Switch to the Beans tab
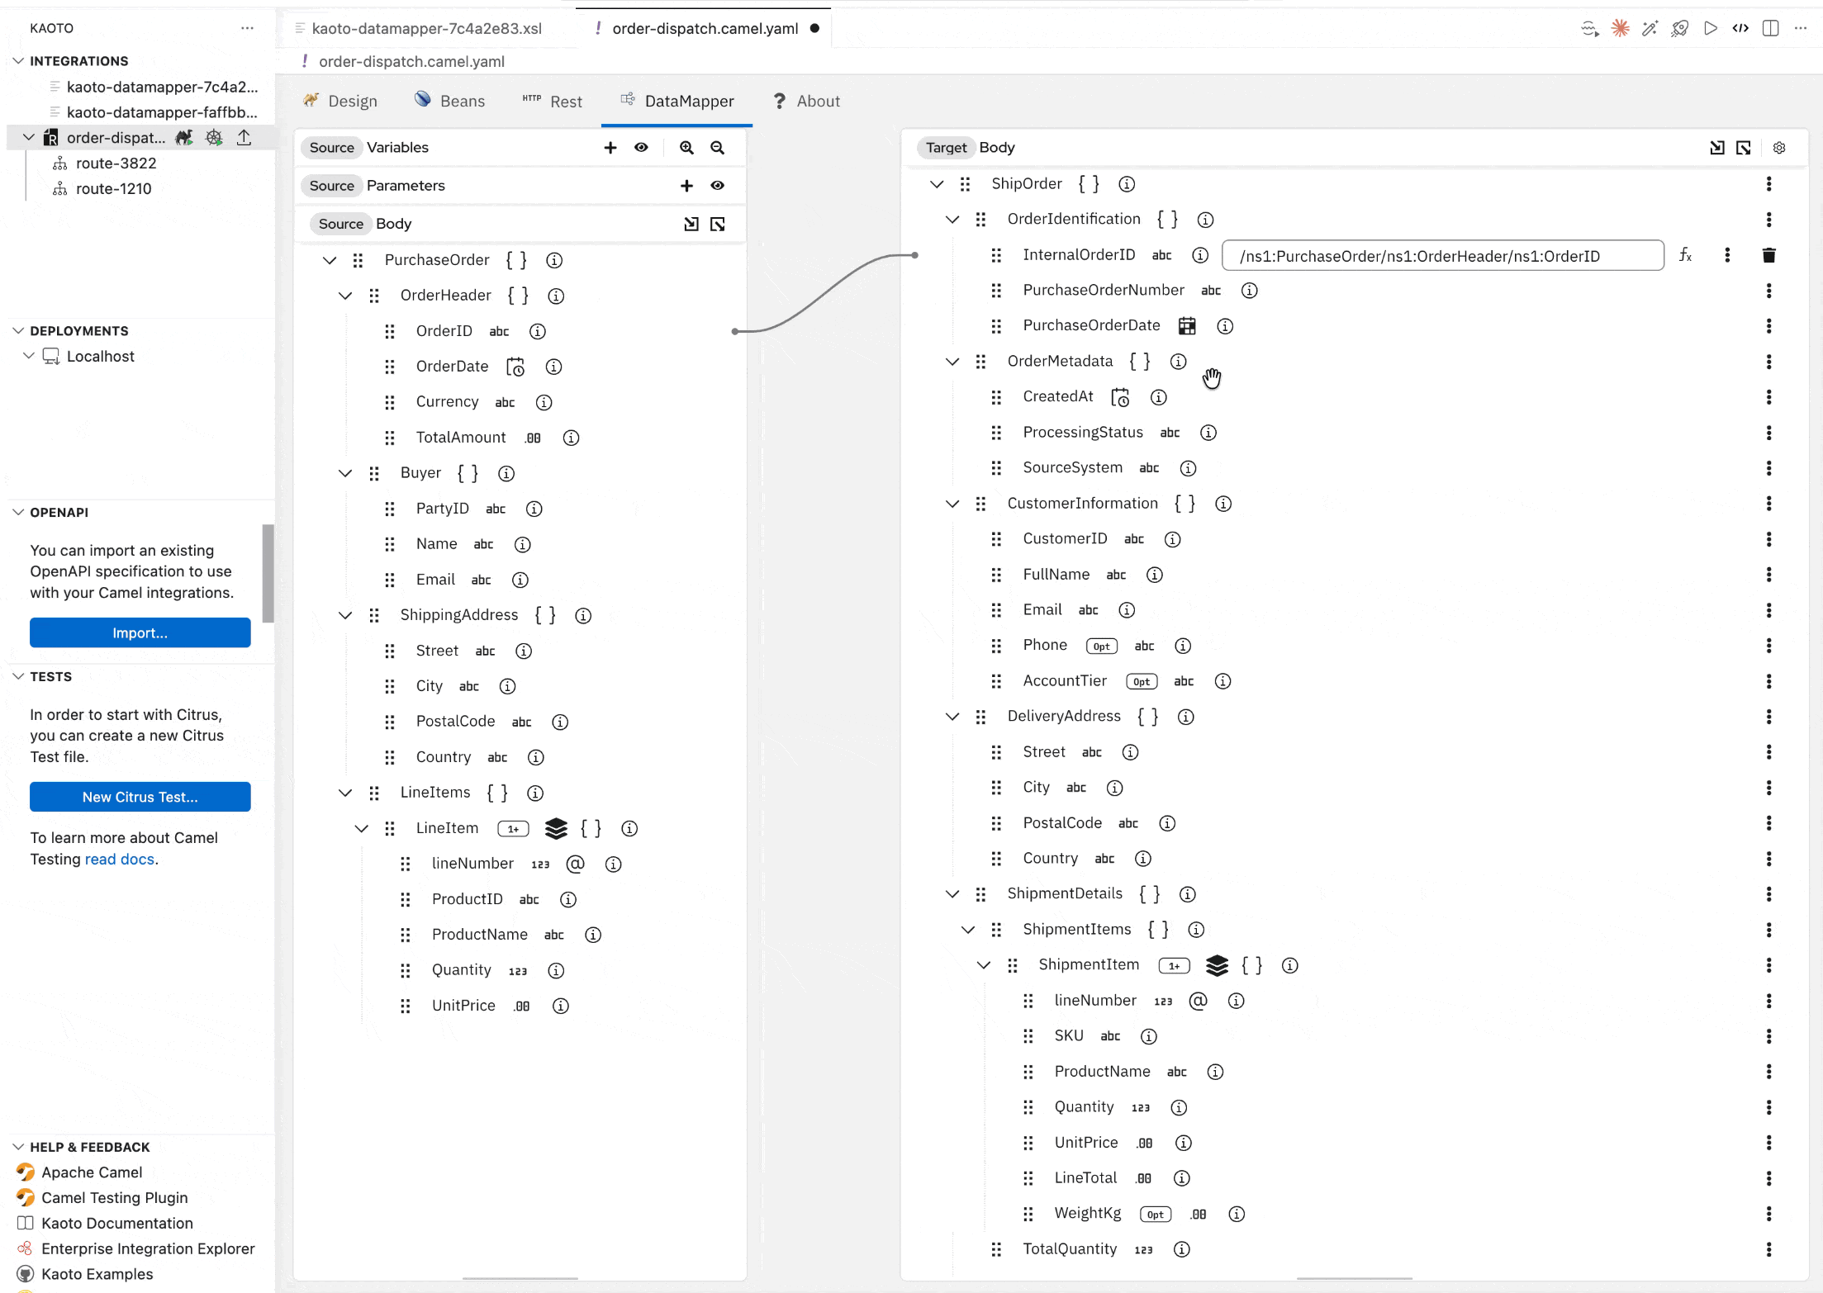The image size is (1823, 1293). [x=449, y=101]
